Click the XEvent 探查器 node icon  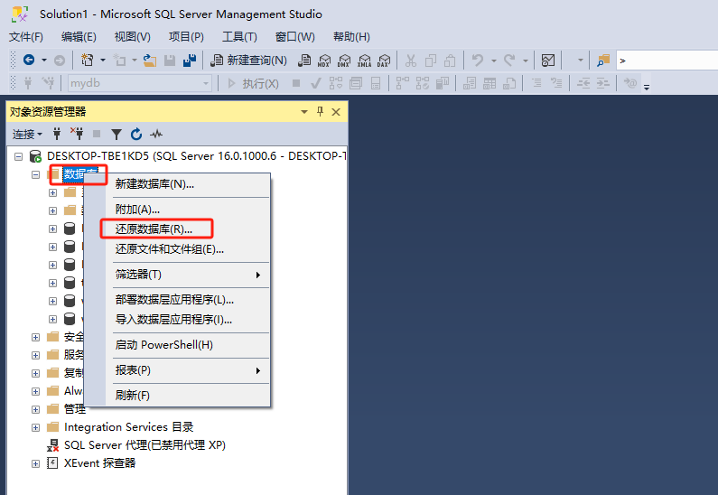tap(52, 463)
